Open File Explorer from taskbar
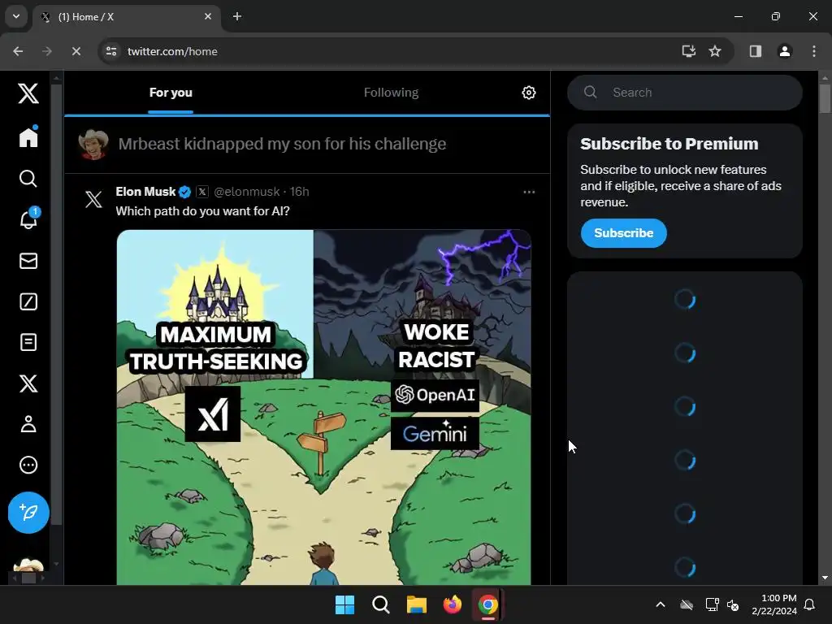The height and width of the screenshot is (624, 832). (x=417, y=604)
